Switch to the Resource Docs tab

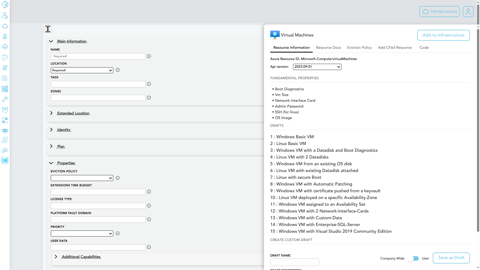coord(328,47)
